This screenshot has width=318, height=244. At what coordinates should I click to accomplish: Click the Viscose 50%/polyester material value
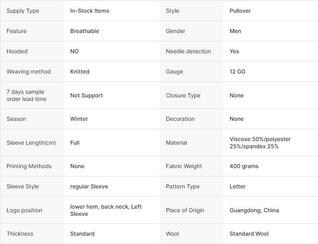click(x=260, y=143)
